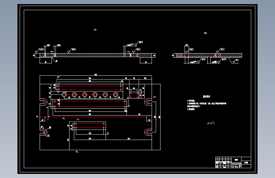Select the surface roughness symbol below the notes
The image size is (275, 178).
211,123
